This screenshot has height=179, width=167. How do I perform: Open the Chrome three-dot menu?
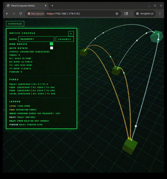160,14
